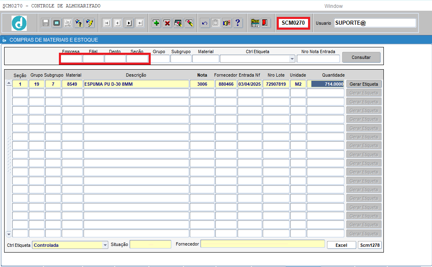The image size is (432, 267).
Task: Click the execute query lightning icon
Action: (x=89, y=23)
